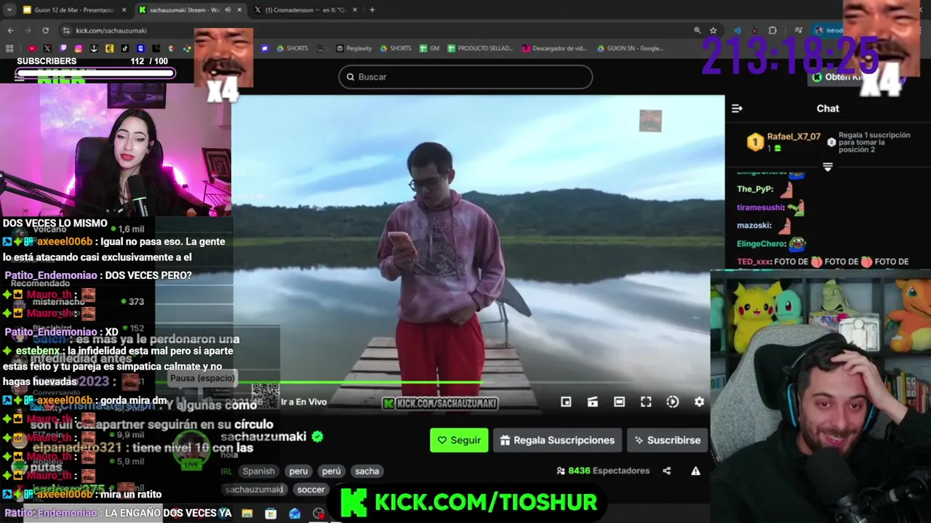The image size is (931, 523).
Task: Select the Spanish language tag
Action: [258, 471]
